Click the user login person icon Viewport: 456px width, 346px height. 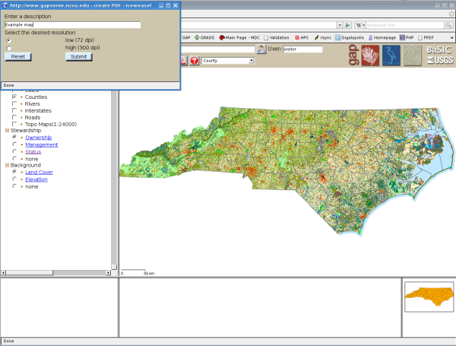point(261,49)
